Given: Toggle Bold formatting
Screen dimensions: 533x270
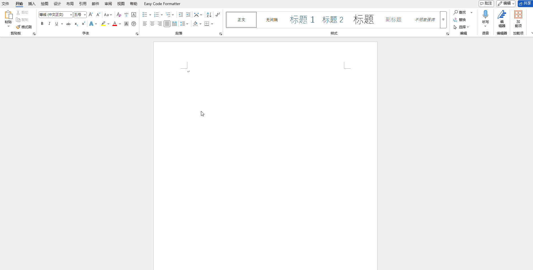Looking at the screenshot, I should [42, 24].
